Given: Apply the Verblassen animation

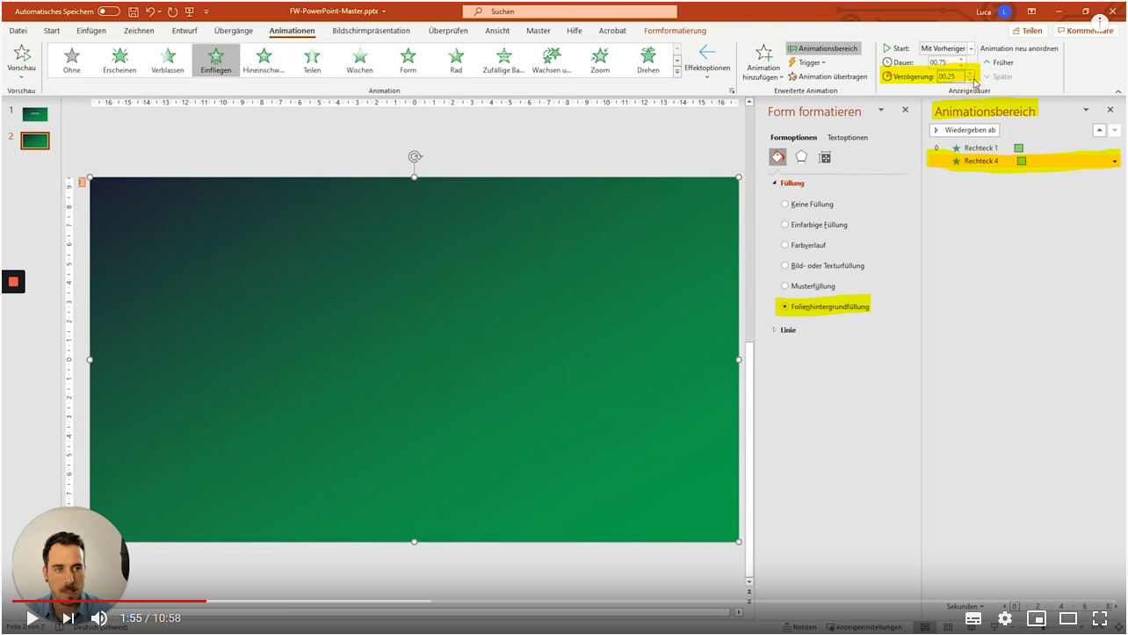Looking at the screenshot, I should (x=168, y=61).
